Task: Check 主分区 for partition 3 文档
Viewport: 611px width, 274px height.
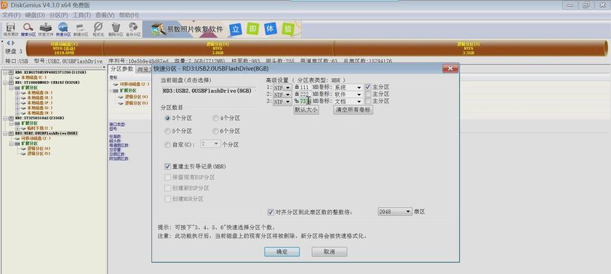Action: point(368,101)
